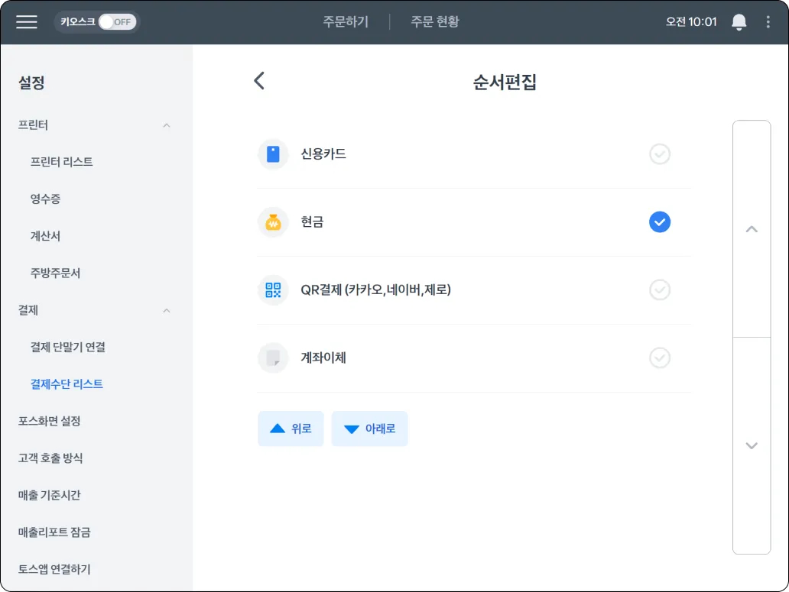Image resolution: width=789 pixels, height=592 pixels.
Task: Check the 신용카드 selection circle
Action: click(x=659, y=154)
